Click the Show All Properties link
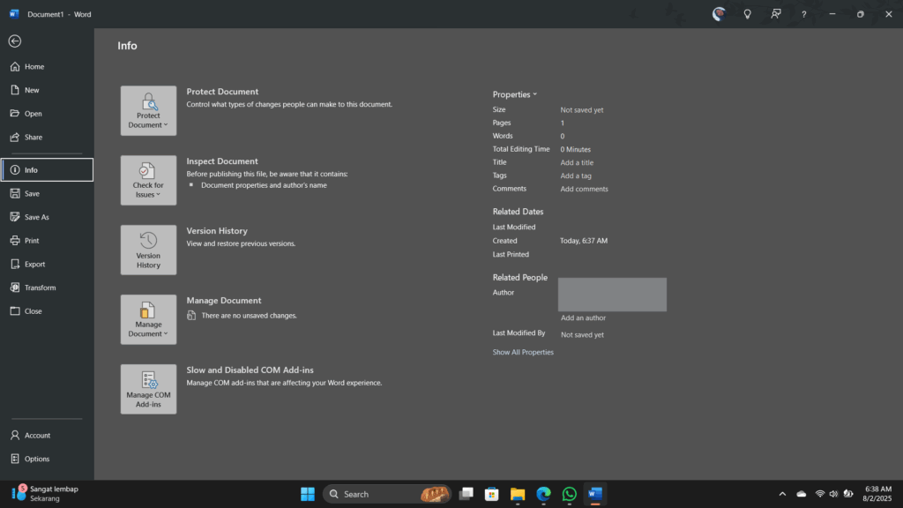The image size is (903, 508). pyautogui.click(x=523, y=352)
